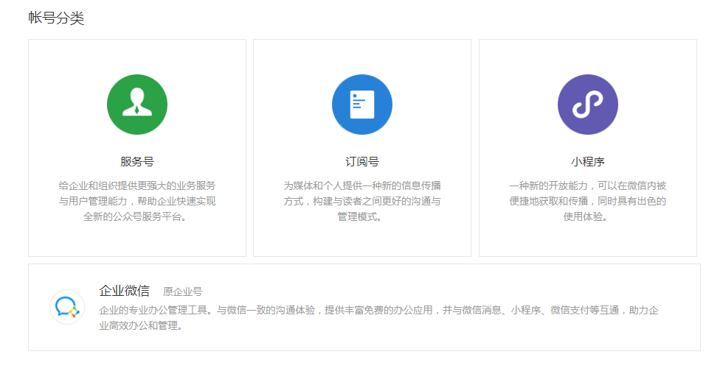This screenshot has width=720, height=371.
Task: Select the 小程序 title text
Action: pos(587,162)
